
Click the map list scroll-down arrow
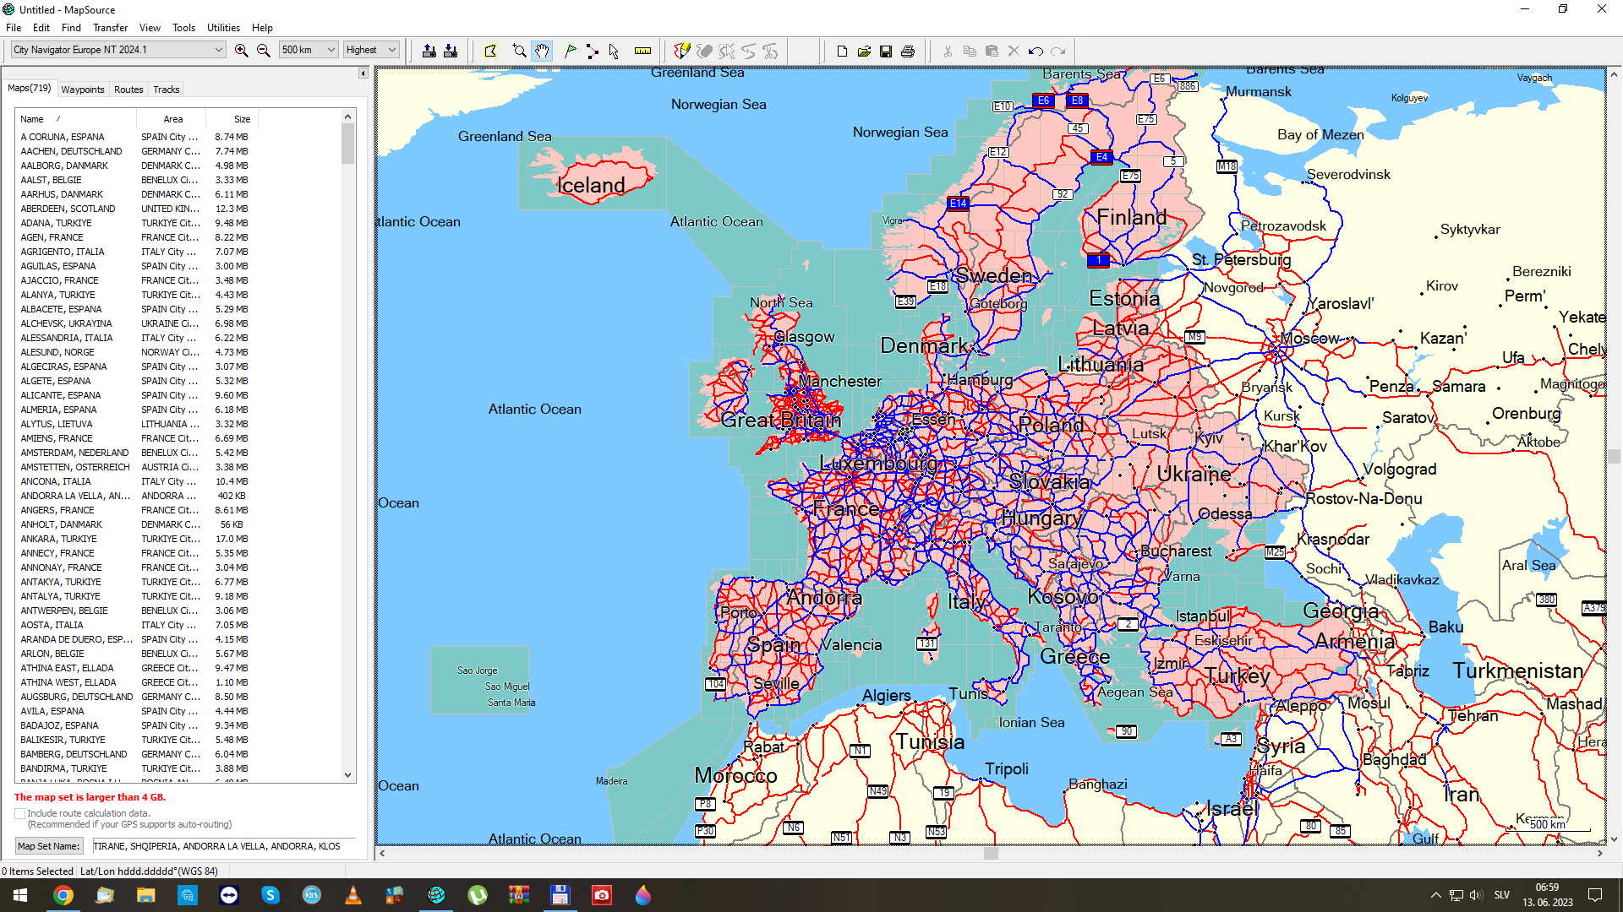click(x=347, y=775)
